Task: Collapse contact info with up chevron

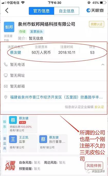Action: point(103,65)
